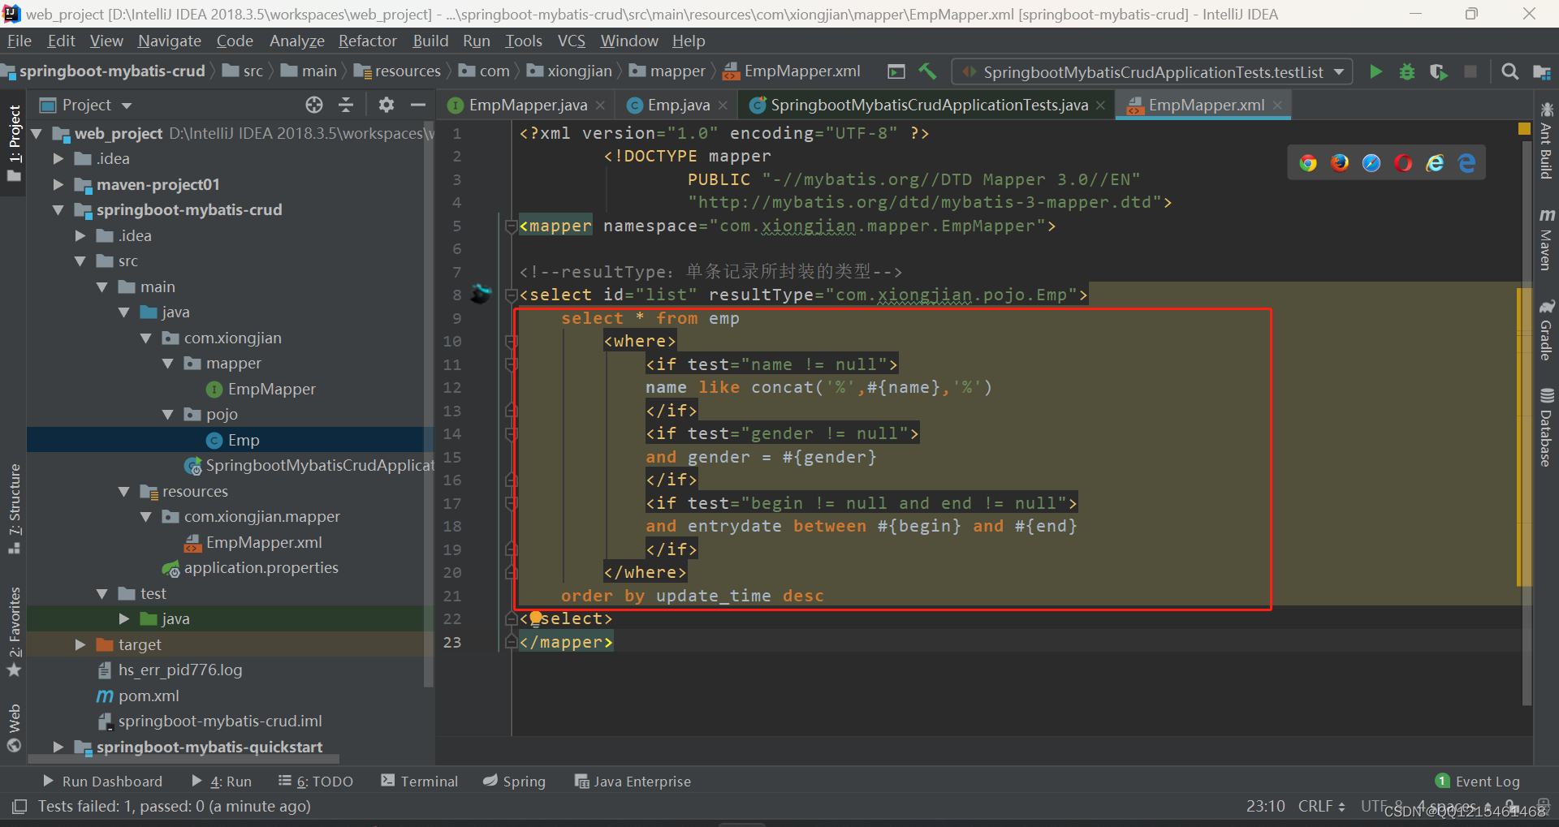This screenshot has width=1559, height=827.
Task: Select EmpMapper.xml in project tree
Action: (263, 542)
